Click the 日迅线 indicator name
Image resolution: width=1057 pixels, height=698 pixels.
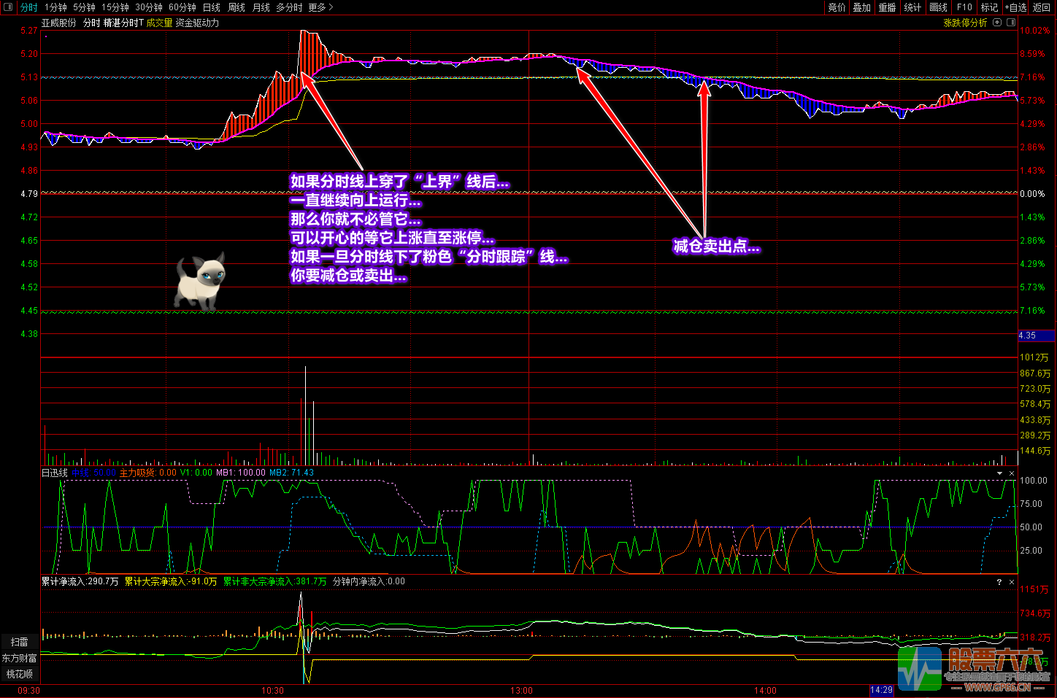55,473
